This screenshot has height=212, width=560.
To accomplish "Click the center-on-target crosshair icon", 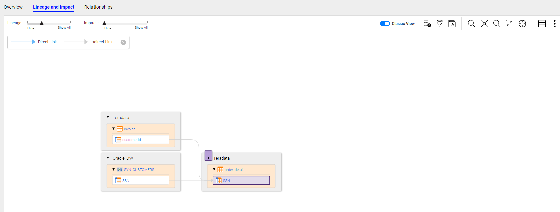I will pyautogui.click(x=522, y=23).
